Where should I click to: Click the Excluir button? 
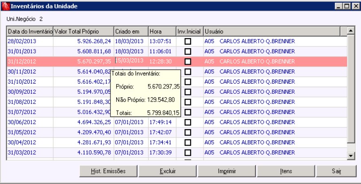click(x=167, y=171)
